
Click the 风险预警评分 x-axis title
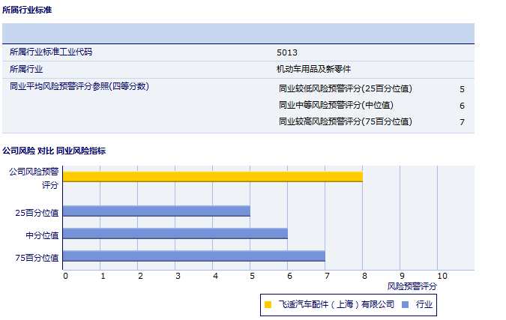[x=412, y=286]
